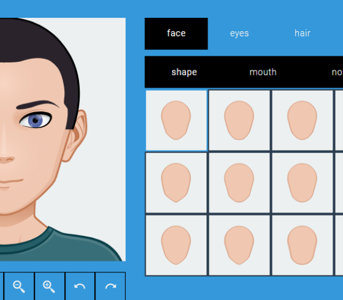Pick the third face shape in middle row
This screenshot has width=343, height=300.
(303, 183)
